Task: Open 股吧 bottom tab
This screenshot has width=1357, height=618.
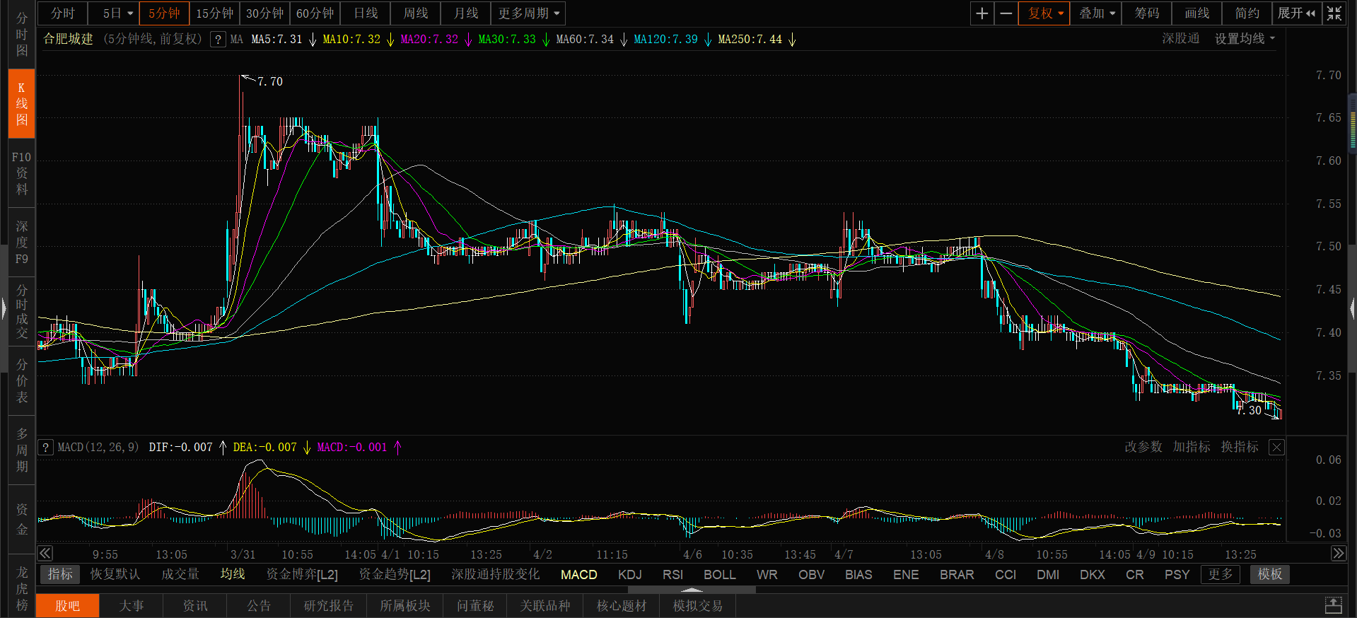Action: (68, 606)
